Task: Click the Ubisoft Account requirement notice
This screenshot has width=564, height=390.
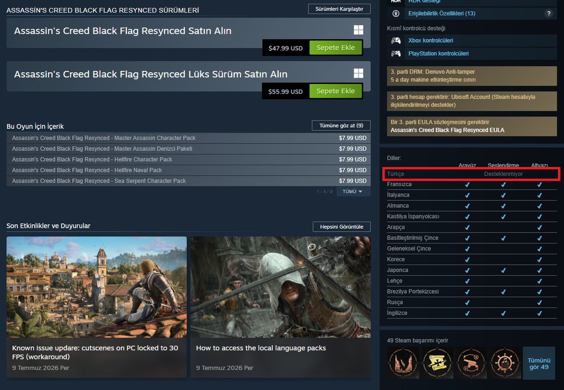Action: pos(471,101)
